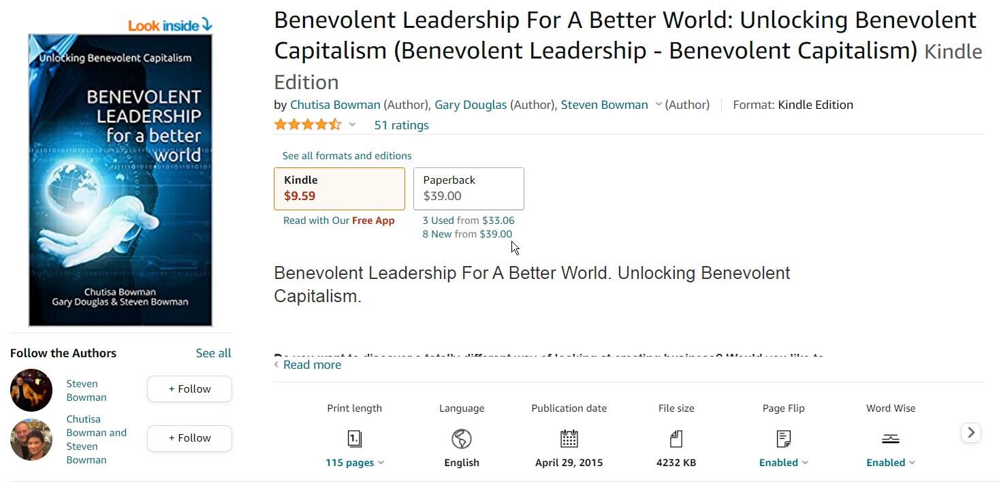Expand the rating breakdown chevron

click(352, 125)
